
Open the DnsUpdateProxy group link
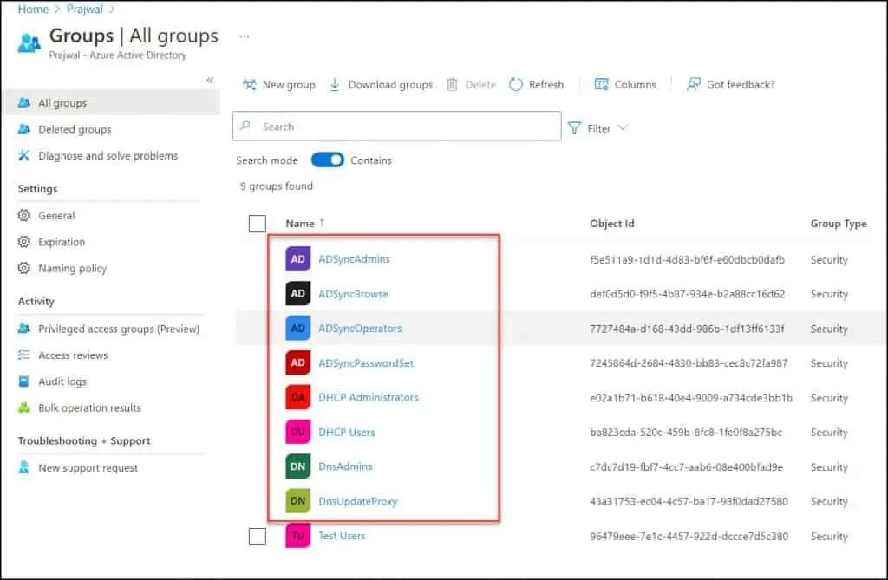point(358,501)
